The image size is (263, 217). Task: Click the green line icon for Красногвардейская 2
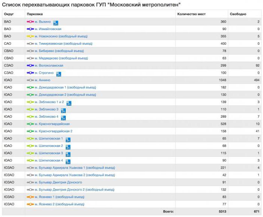tap(30, 131)
